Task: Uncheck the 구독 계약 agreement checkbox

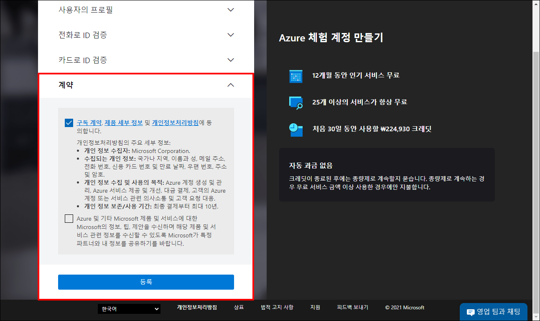Action: (69, 123)
